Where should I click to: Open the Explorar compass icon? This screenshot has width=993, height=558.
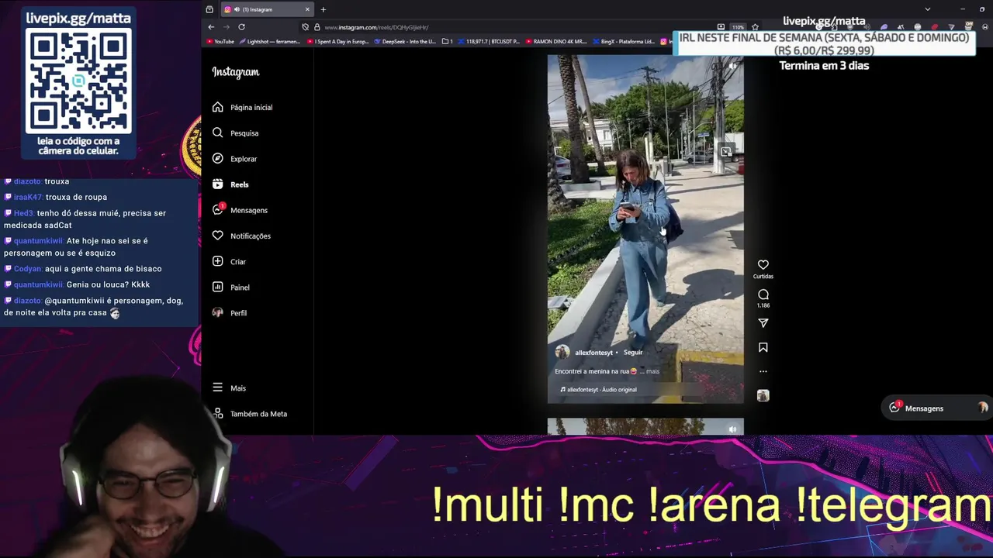[218, 158]
